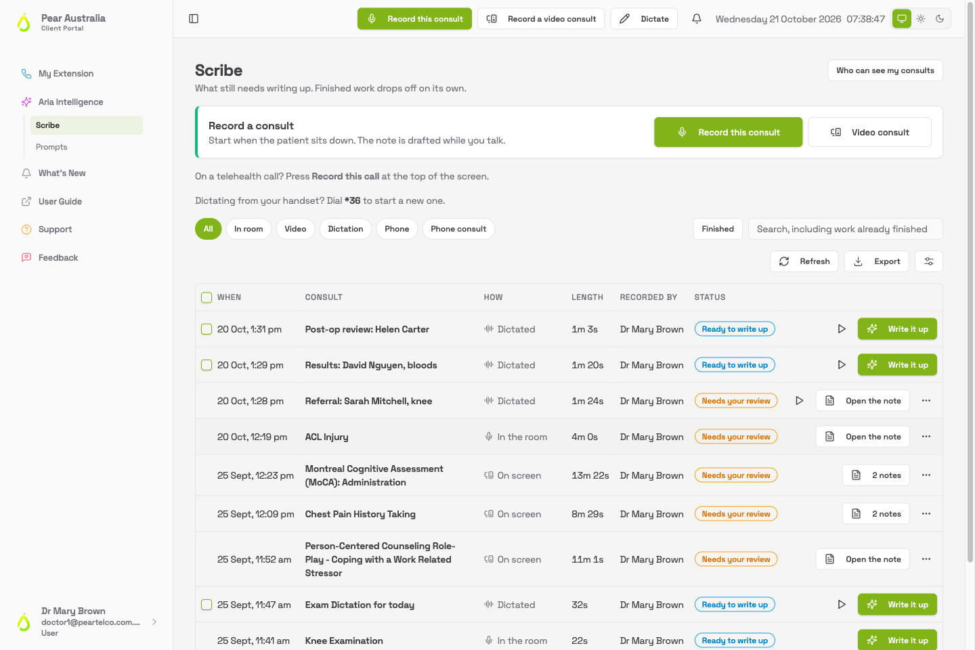Play recording for Post-op review Helen Carter
Screen dimensions: 975x650
842,329
